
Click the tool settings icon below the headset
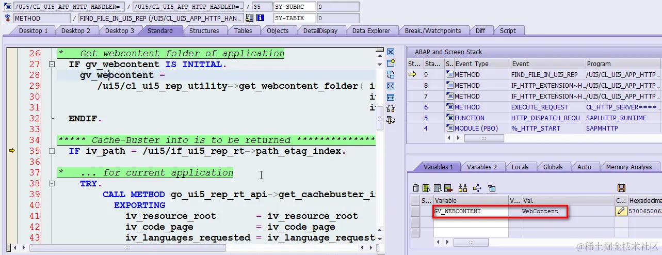click(x=391, y=120)
